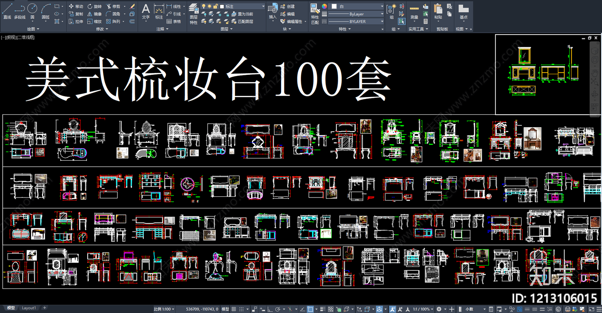Open the BYLAYER linetype dropdown
The image size is (602, 313).
[x=356, y=21]
